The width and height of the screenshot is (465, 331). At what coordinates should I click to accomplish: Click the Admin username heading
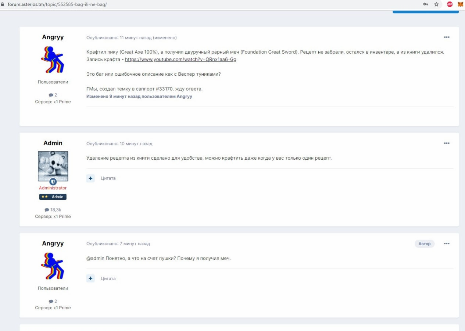tap(53, 143)
